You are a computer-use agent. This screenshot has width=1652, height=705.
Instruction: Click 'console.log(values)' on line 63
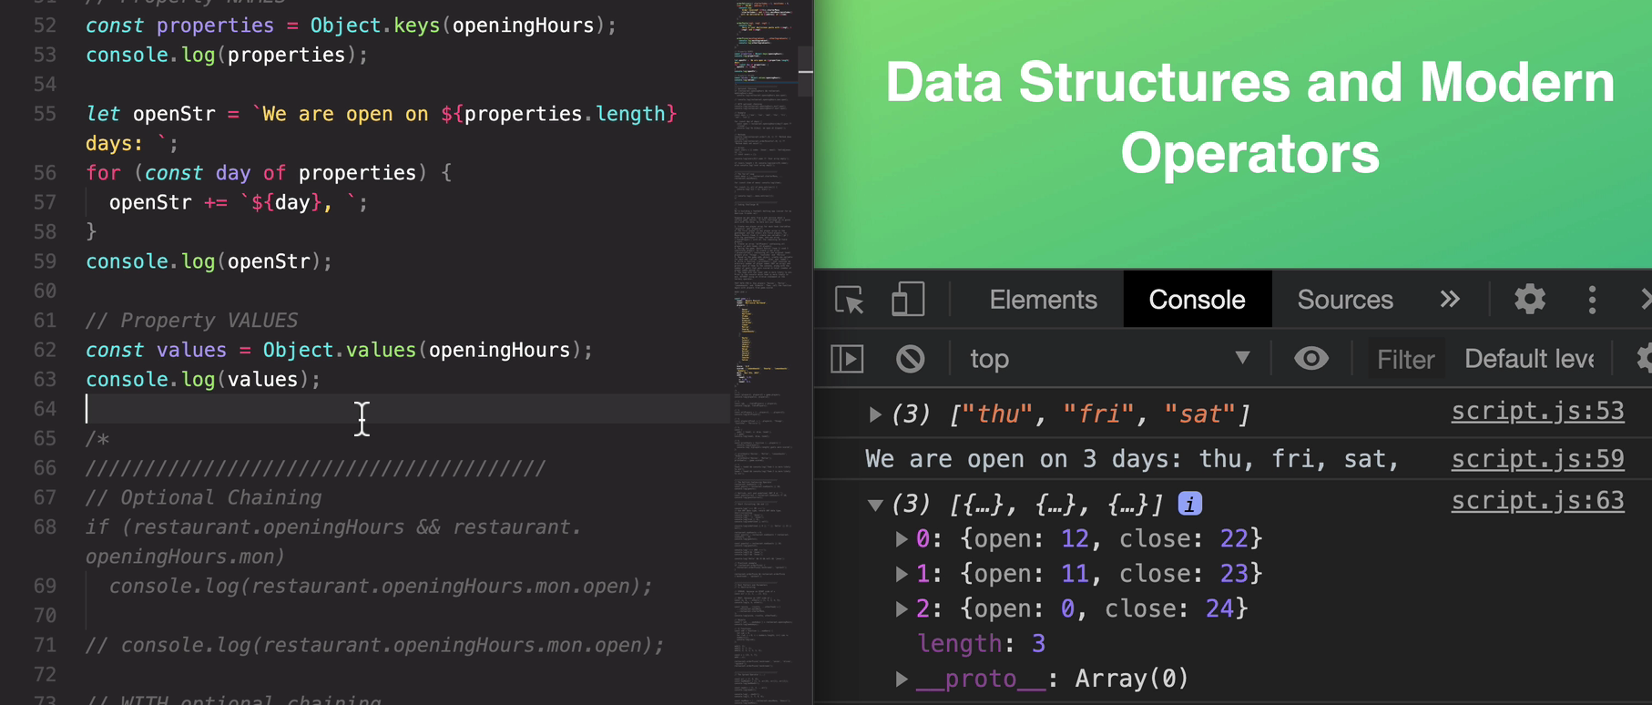(x=203, y=379)
